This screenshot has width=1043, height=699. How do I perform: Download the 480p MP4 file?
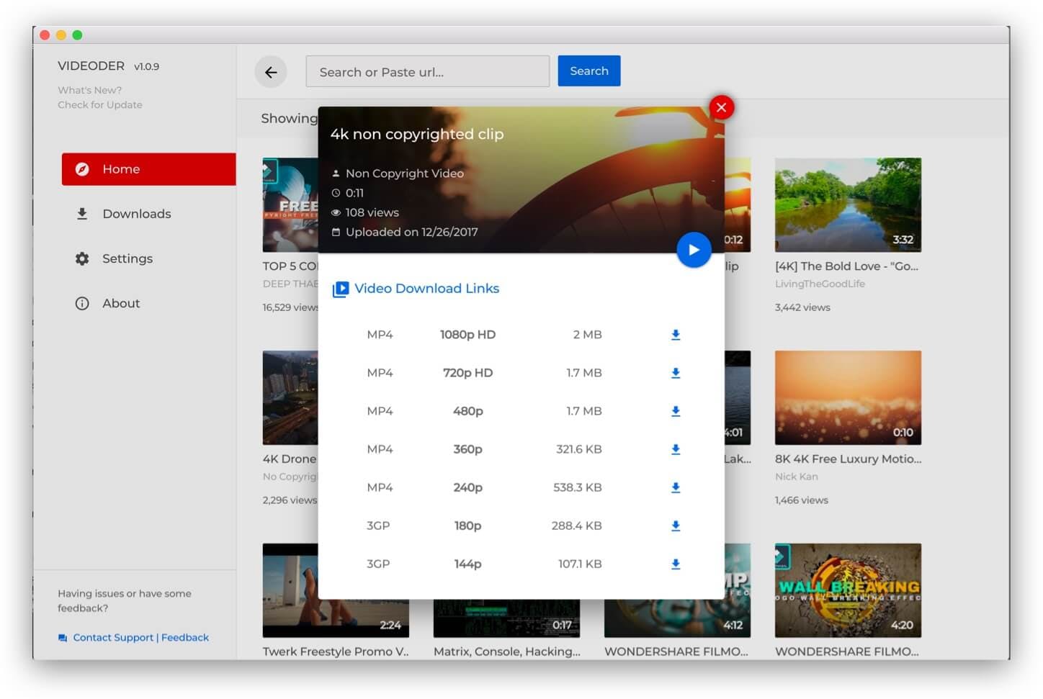[676, 411]
